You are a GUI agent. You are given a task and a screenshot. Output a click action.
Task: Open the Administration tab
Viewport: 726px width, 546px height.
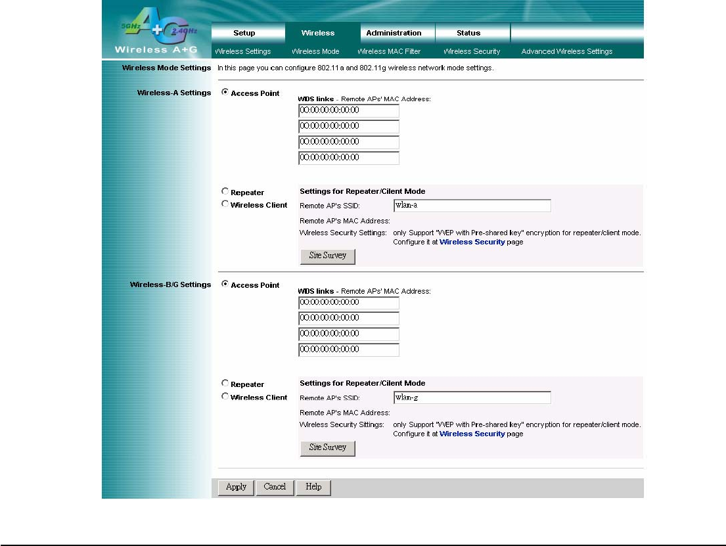coord(394,33)
